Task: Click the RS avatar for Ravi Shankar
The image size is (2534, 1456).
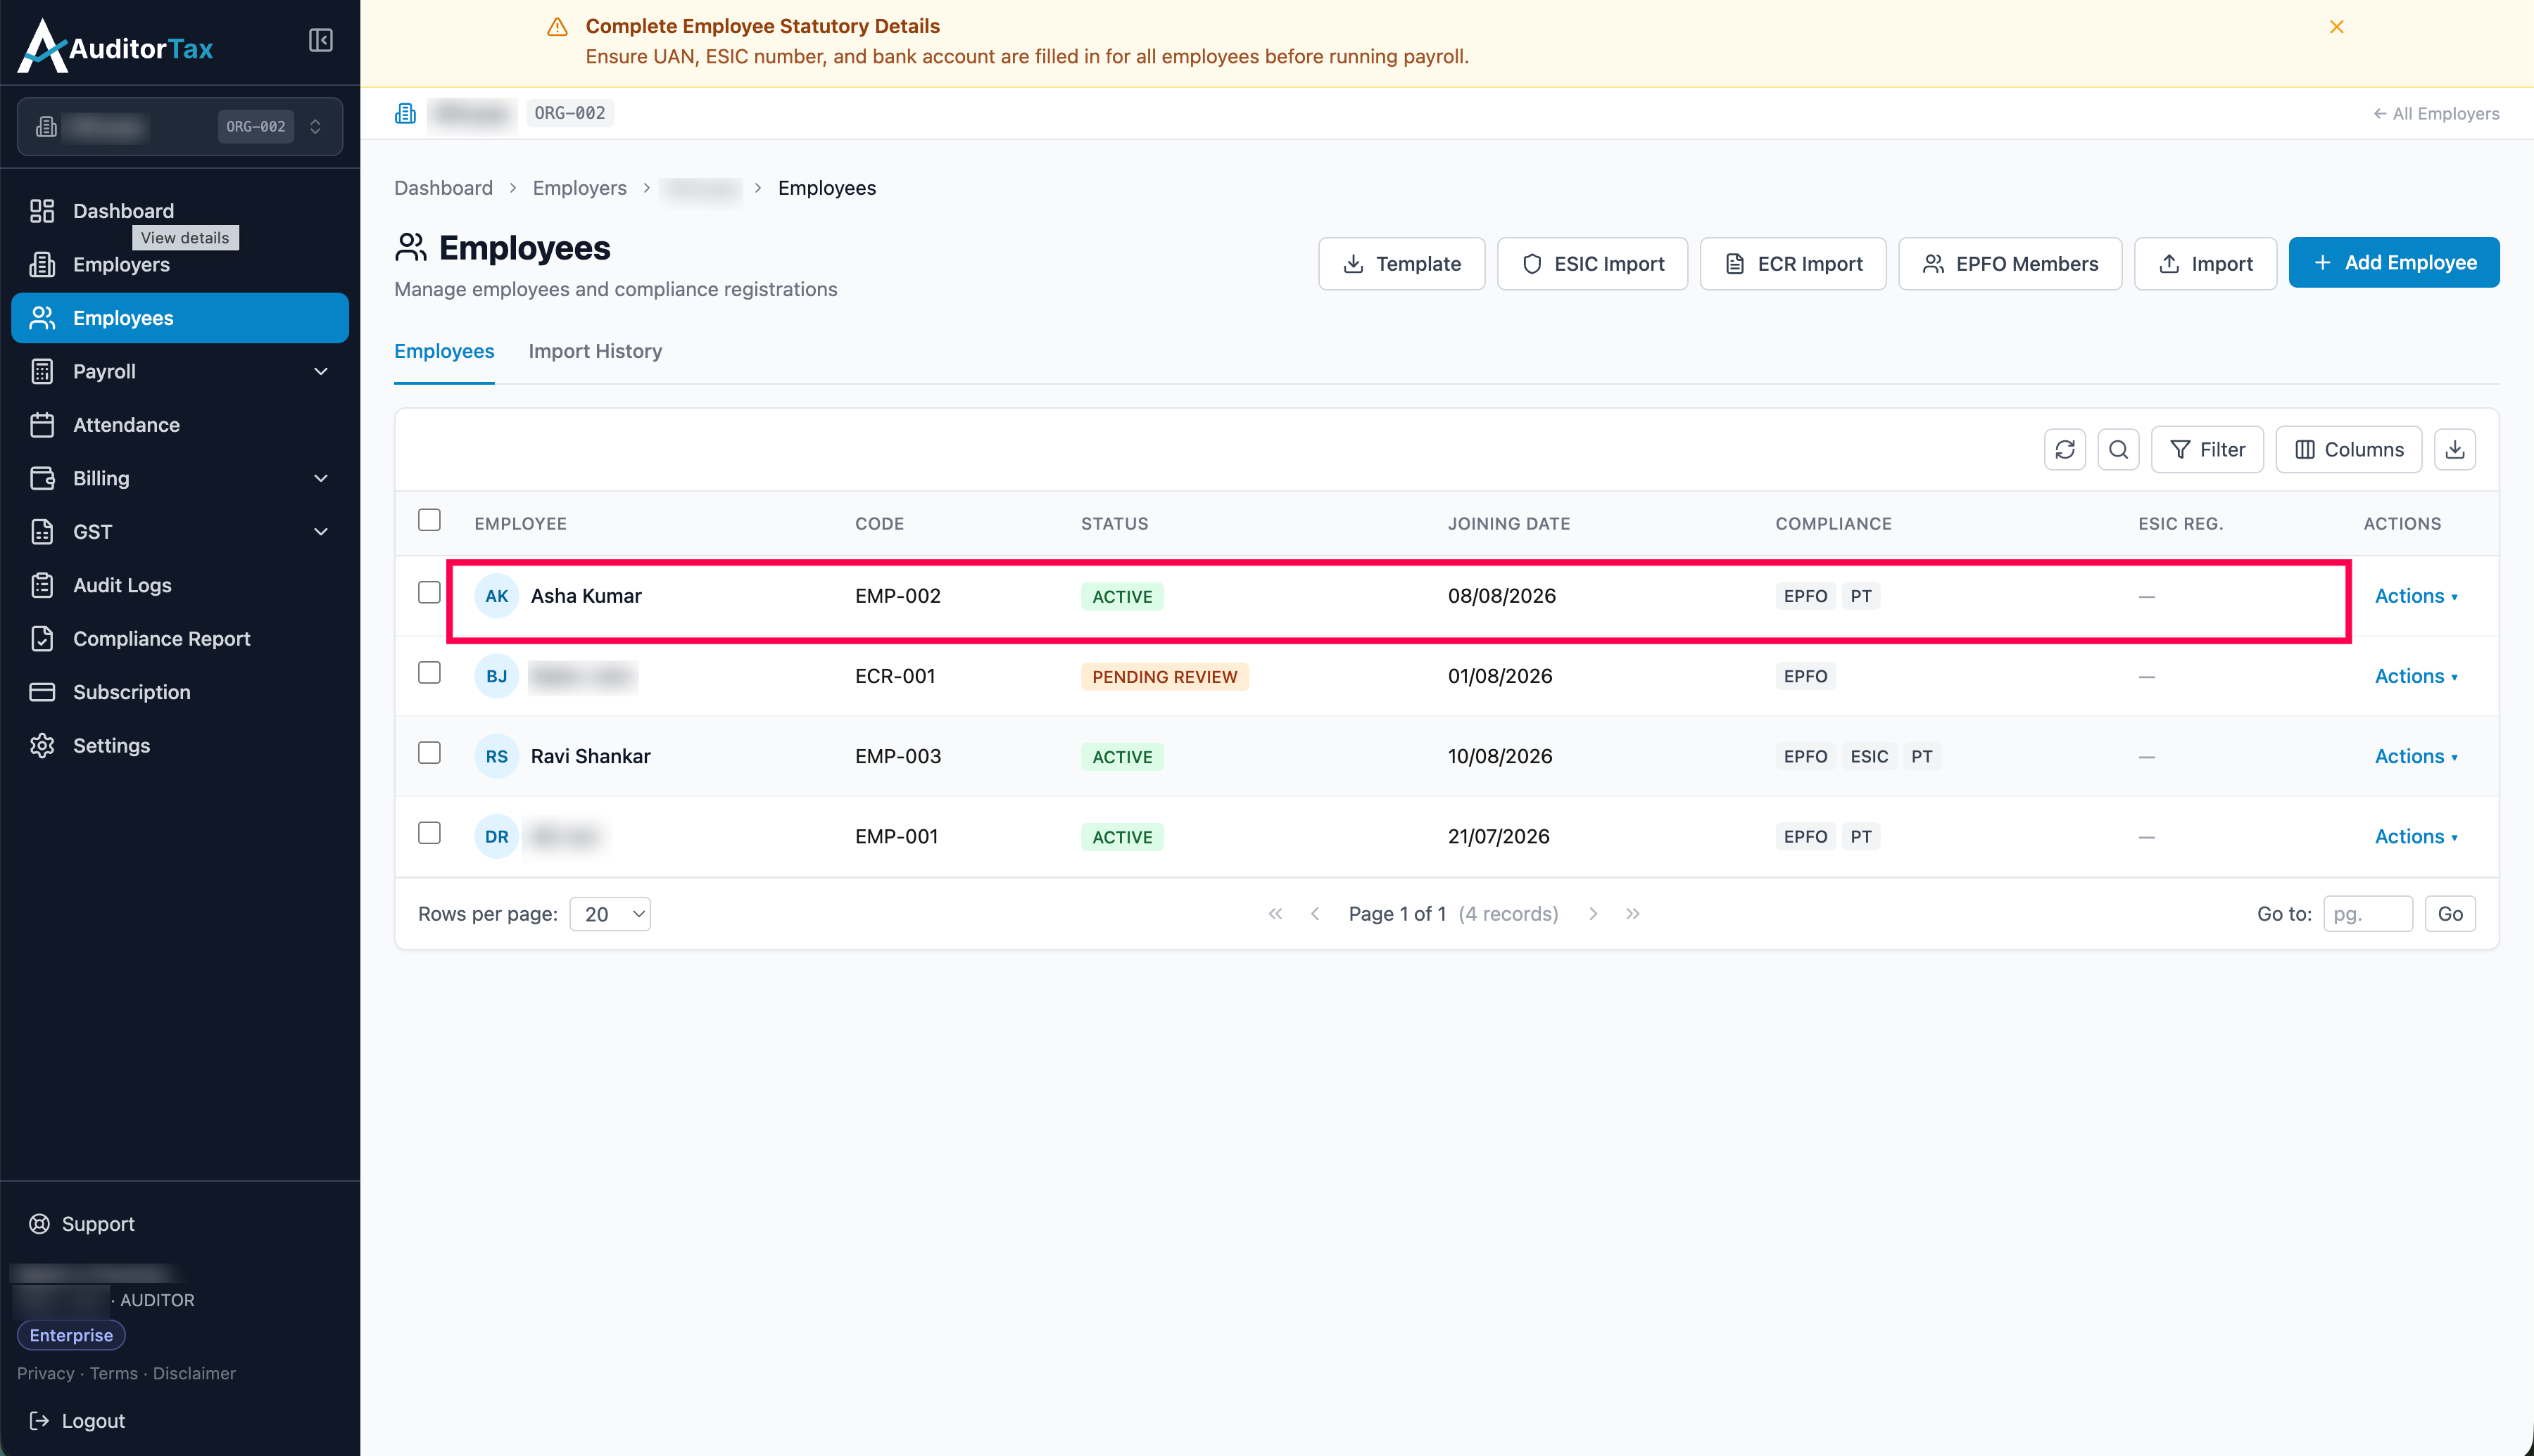Action: click(x=496, y=756)
